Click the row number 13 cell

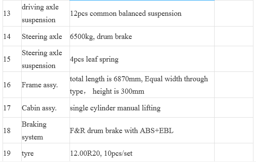[12, 13]
